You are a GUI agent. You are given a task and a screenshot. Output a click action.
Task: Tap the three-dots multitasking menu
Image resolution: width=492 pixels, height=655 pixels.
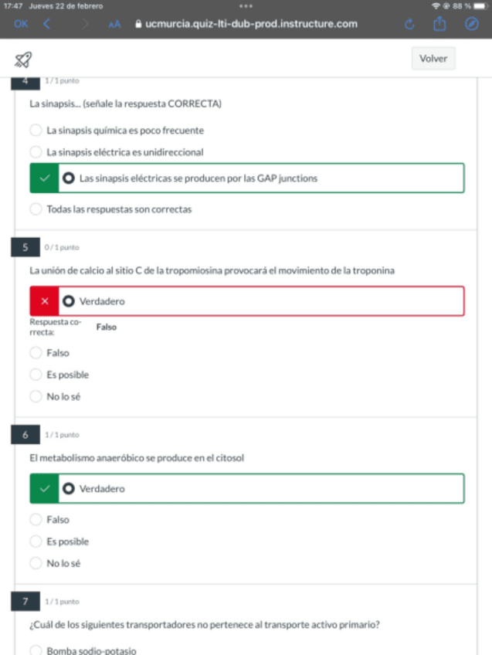point(246,5)
